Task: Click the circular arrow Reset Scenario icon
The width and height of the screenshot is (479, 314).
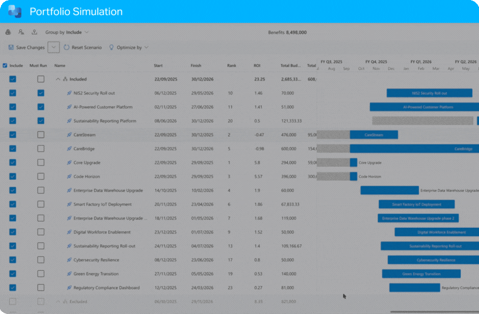Action: [67, 47]
